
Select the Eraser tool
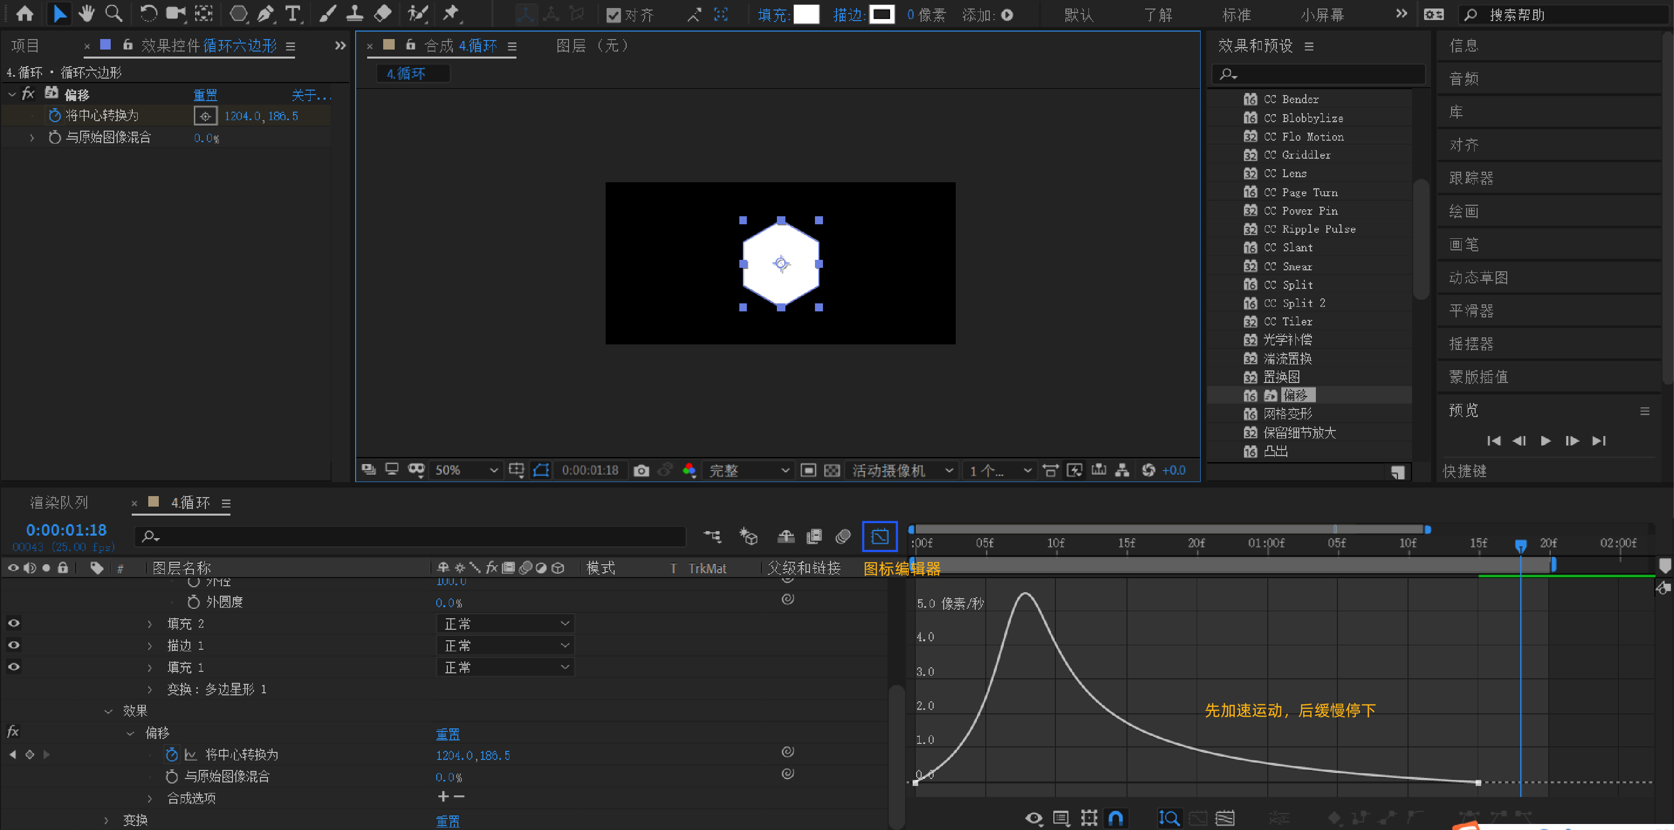point(383,14)
